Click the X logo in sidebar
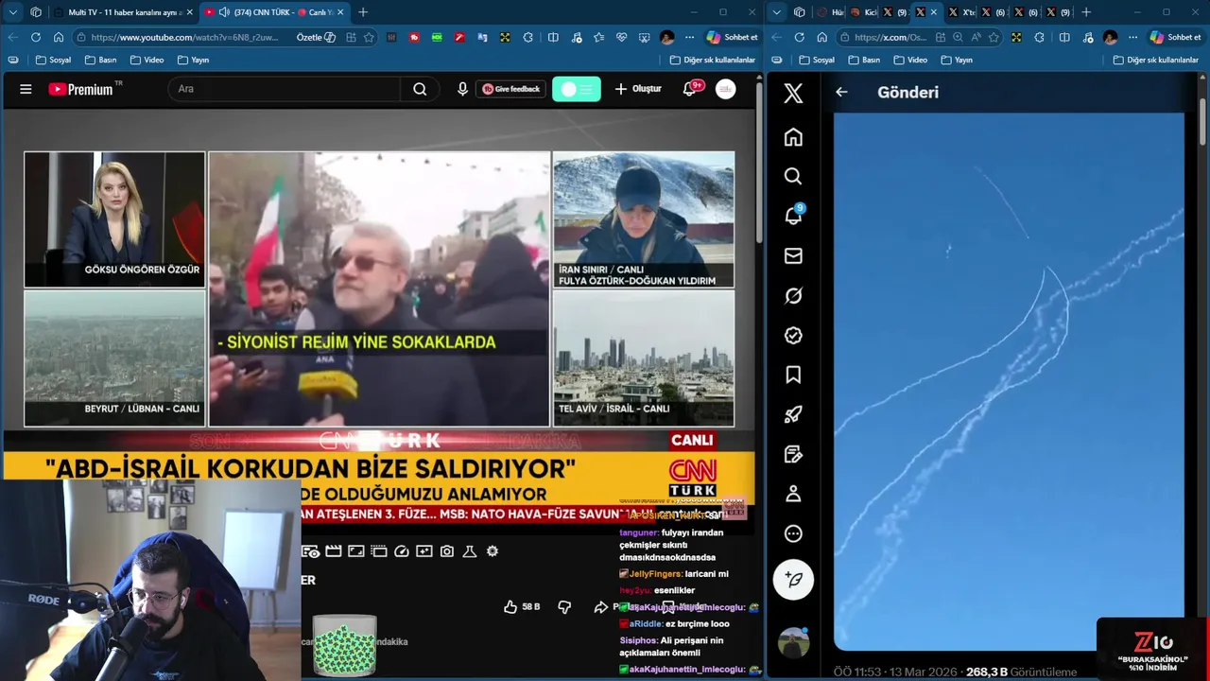The width and height of the screenshot is (1210, 681). point(793,93)
